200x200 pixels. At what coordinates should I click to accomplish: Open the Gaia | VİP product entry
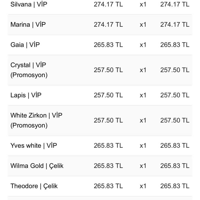pyautogui.click(x=25, y=45)
